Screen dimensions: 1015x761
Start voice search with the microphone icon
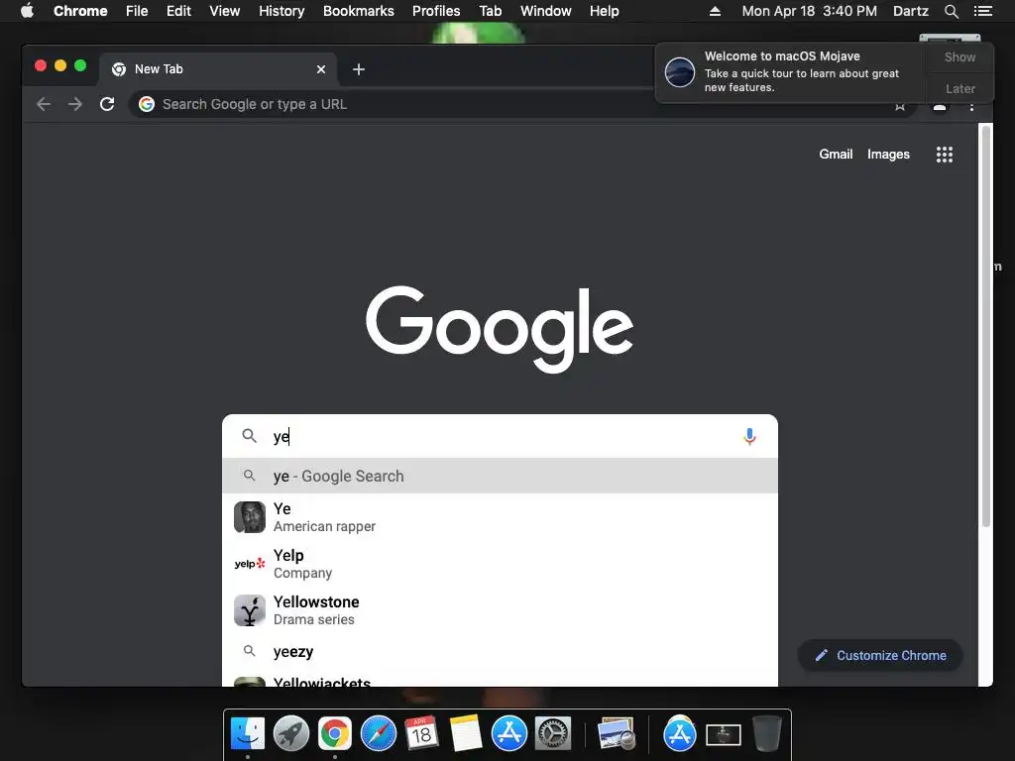749,437
